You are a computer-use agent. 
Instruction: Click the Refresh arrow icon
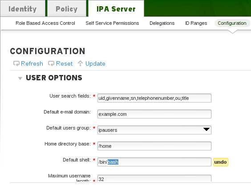coord(16,63)
